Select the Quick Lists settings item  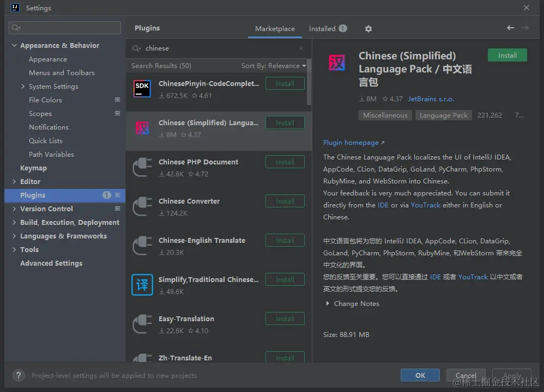click(46, 140)
